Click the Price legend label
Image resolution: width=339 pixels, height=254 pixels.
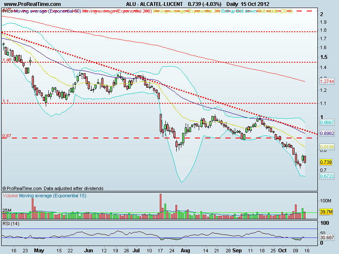[x=8, y=11]
